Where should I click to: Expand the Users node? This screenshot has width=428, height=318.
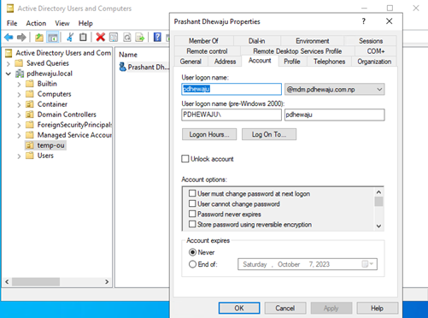pyautogui.click(x=19, y=156)
